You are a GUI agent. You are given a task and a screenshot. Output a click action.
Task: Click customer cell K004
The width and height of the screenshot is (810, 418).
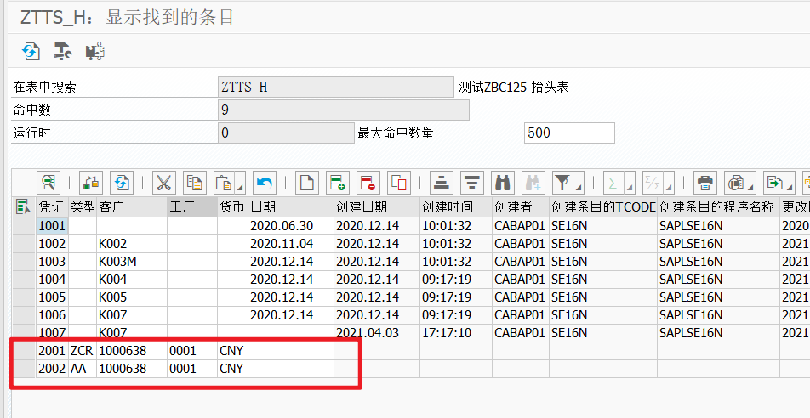[x=132, y=280]
